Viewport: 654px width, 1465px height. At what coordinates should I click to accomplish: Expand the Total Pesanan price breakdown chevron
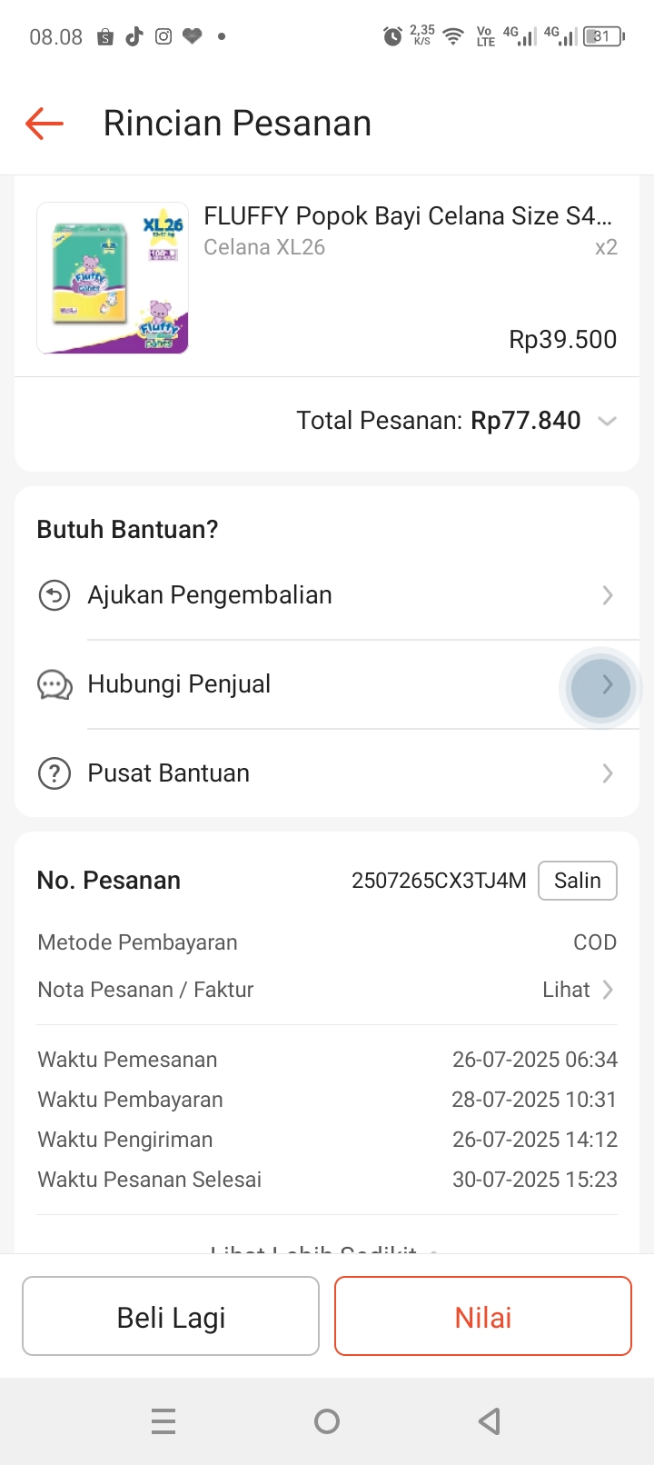[x=608, y=421]
